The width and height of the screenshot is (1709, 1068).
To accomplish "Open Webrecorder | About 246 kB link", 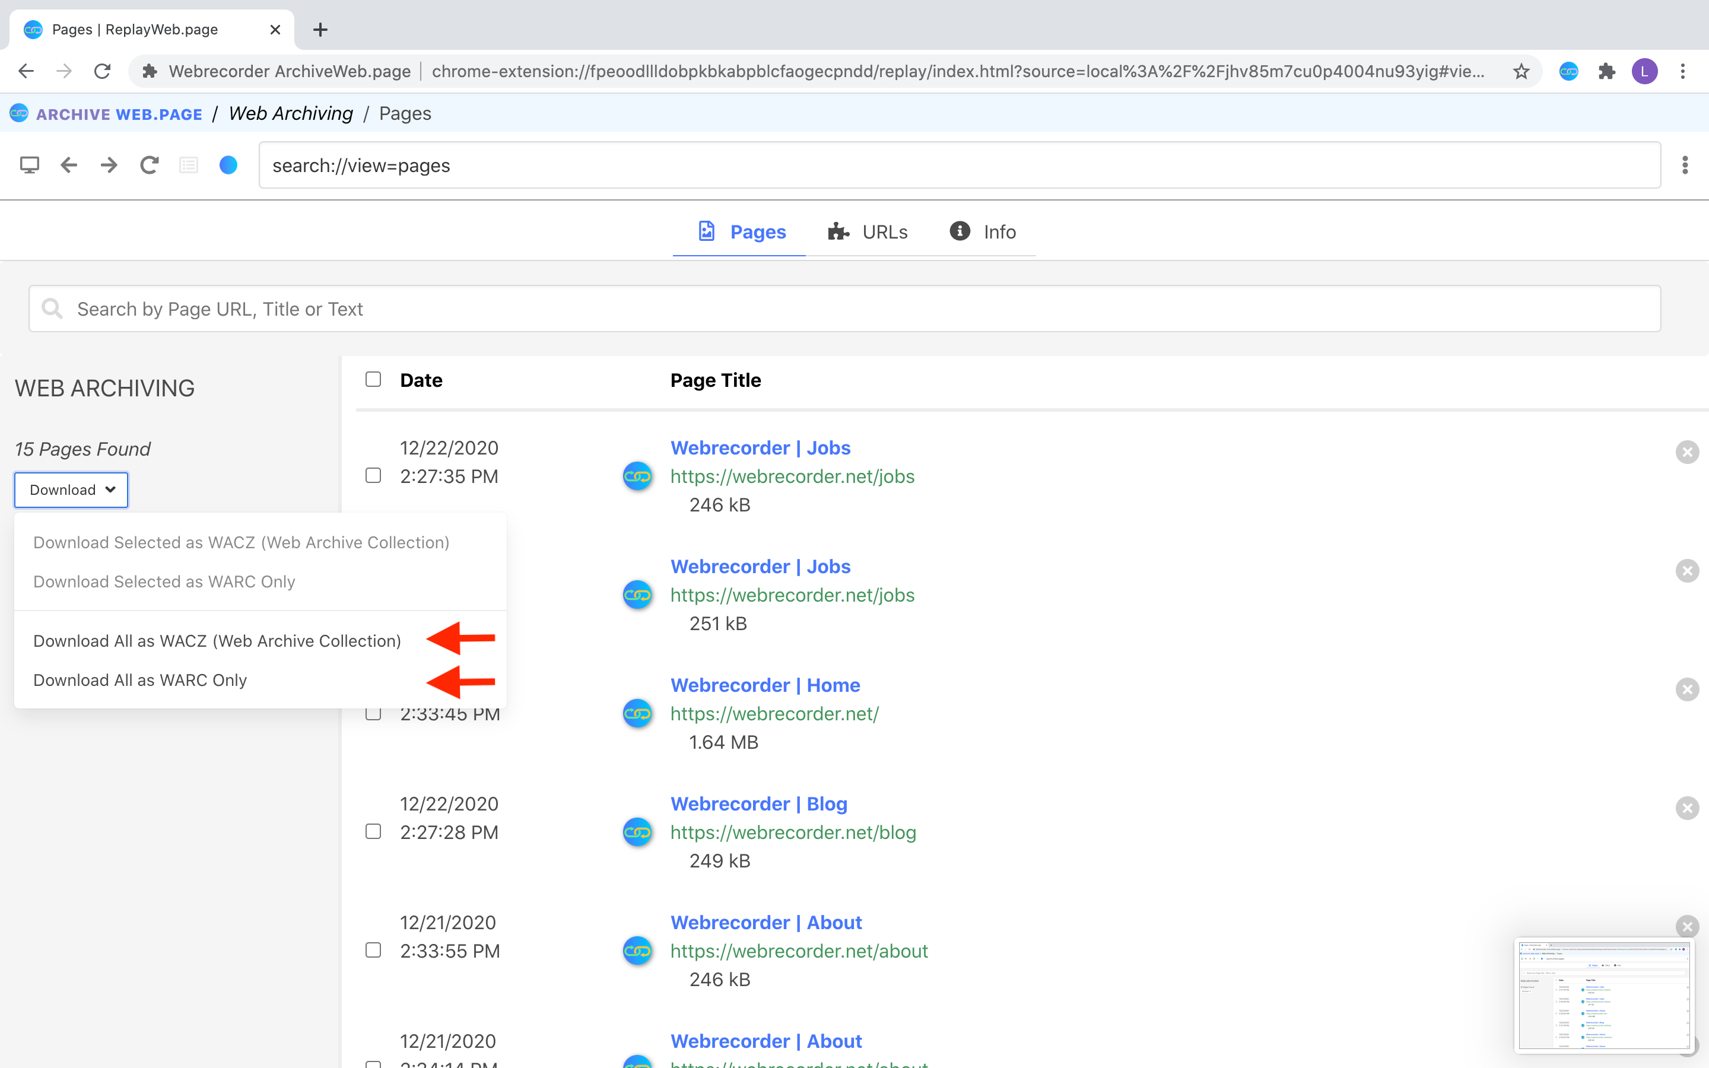I will (766, 923).
